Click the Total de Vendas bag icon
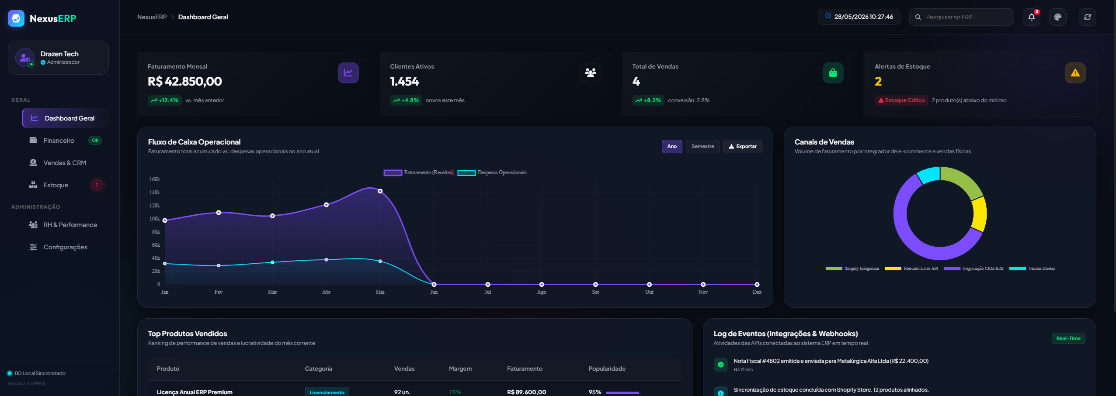The width and height of the screenshot is (1116, 396). pos(833,73)
